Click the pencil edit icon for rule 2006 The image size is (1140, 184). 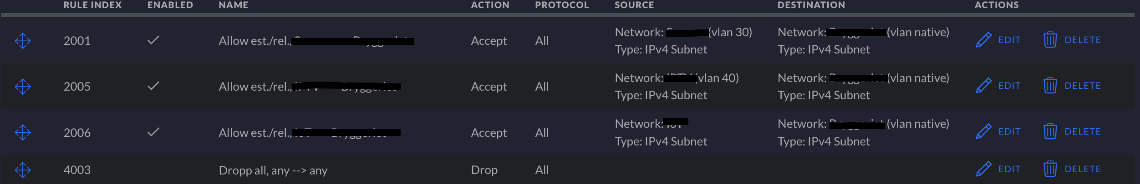tap(983, 131)
